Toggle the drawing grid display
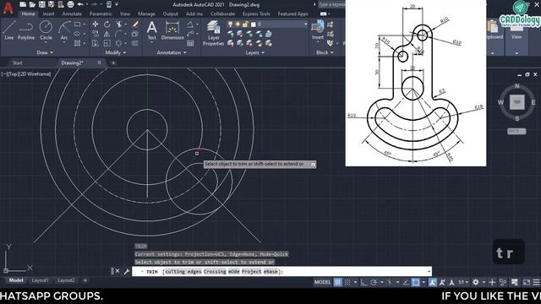Image resolution: width=541 pixels, height=304 pixels. (338, 282)
